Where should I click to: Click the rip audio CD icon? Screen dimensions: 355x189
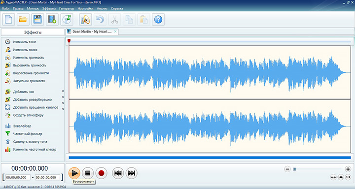click(67, 20)
